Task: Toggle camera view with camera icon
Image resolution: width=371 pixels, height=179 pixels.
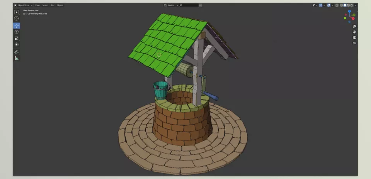Action: (x=354, y=37)
